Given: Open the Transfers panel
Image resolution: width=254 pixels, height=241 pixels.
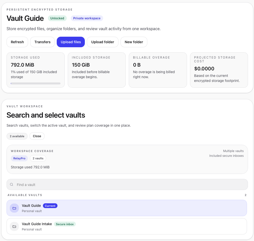Looking at the screenshot, I should pyautogui.click(x=42, y=42).
